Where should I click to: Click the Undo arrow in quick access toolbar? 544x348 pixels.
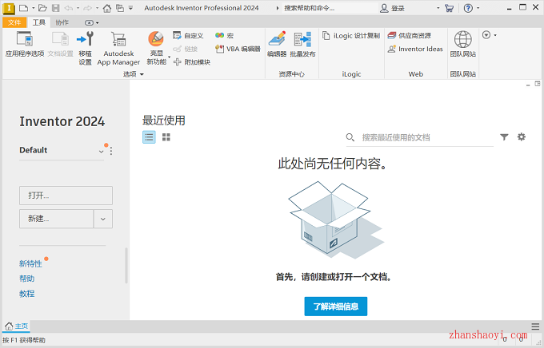coord(69,8)
